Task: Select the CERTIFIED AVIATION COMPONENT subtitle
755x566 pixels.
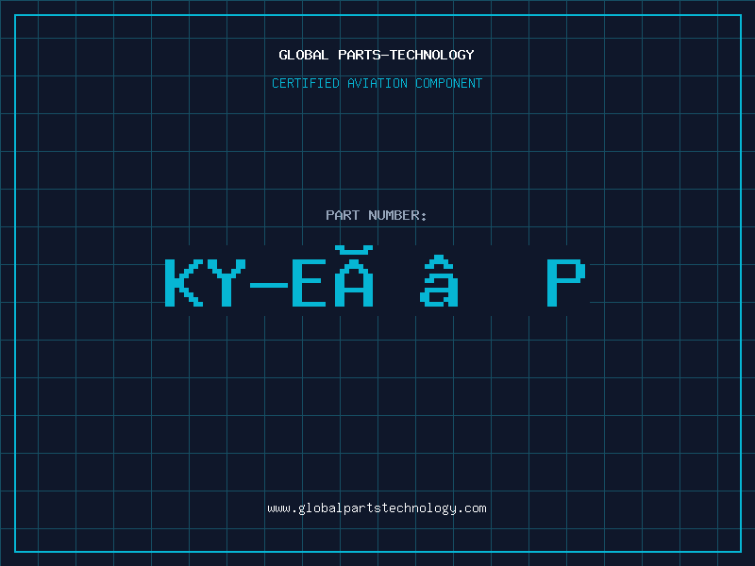Action: [x=377, y=83]
